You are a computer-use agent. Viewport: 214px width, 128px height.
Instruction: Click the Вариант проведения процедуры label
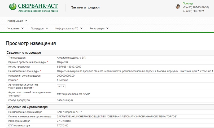point(27,62)
